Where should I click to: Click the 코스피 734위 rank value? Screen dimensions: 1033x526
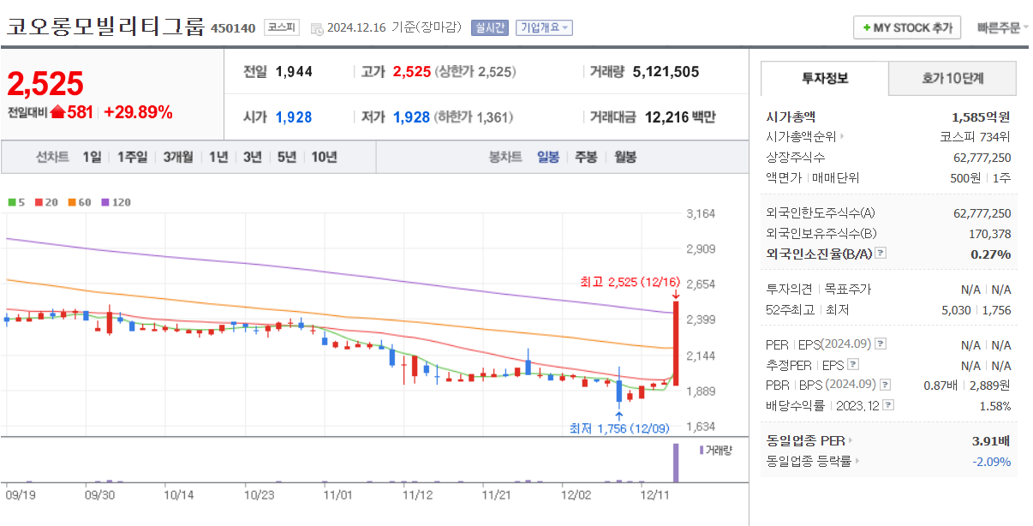pyautogui.click(x=975, y=136)
